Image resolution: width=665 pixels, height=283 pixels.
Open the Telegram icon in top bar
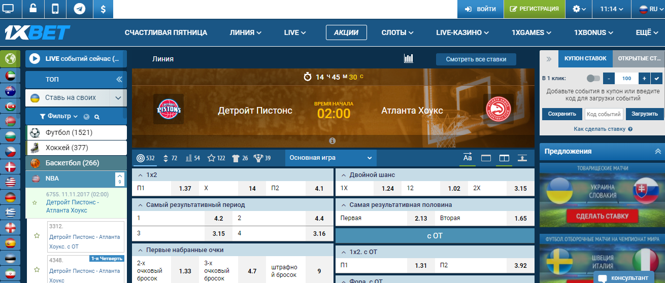pyautogui.click(x=79, y=9)
